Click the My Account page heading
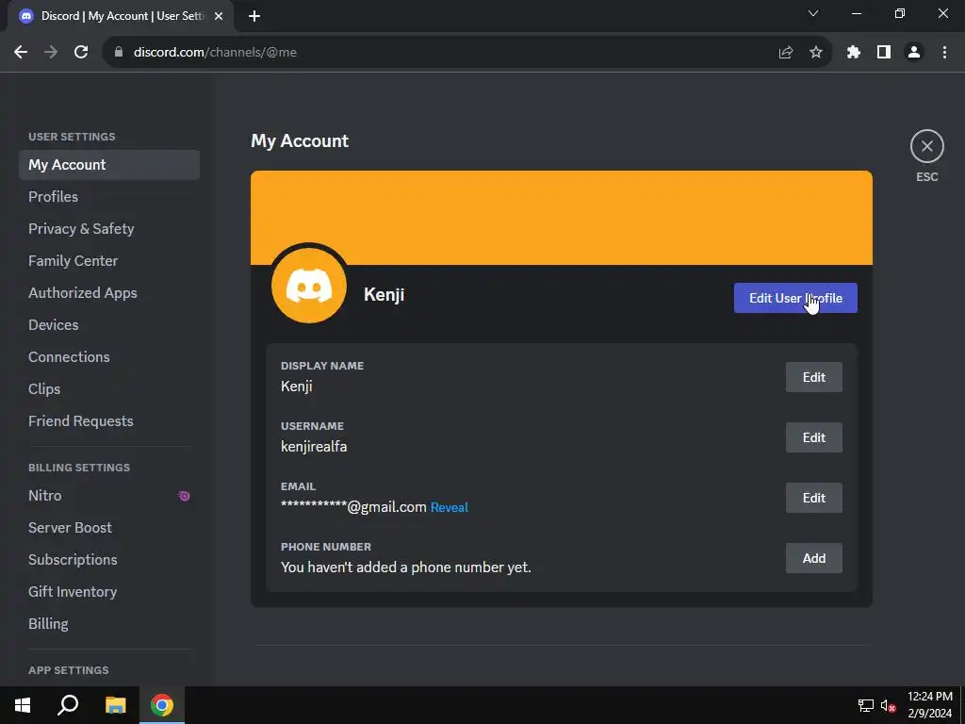965x724 pixels. (x=300, y=141)
